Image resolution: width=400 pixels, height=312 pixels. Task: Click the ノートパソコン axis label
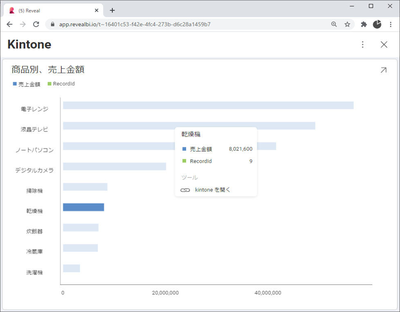point(34,150)
